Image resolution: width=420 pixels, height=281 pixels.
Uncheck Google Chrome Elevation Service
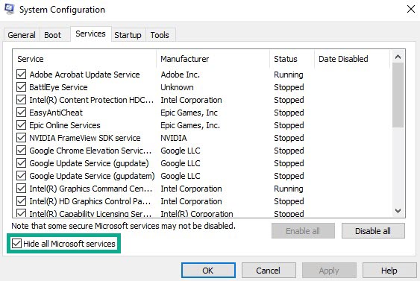click(21, 151)
